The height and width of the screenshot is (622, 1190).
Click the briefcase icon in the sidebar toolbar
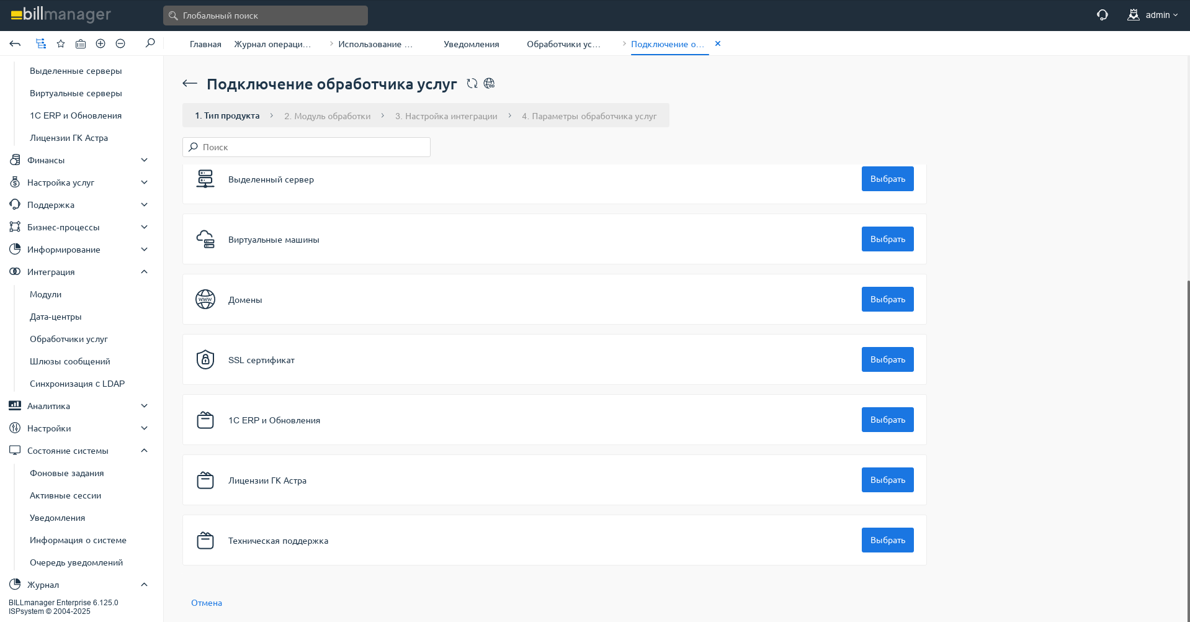coord(81,43)
